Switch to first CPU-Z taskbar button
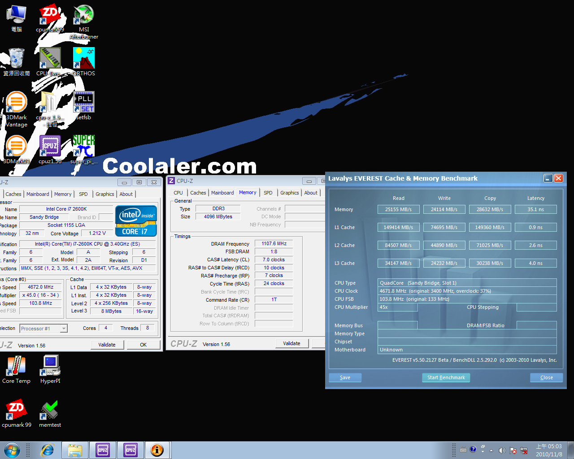 103,450
